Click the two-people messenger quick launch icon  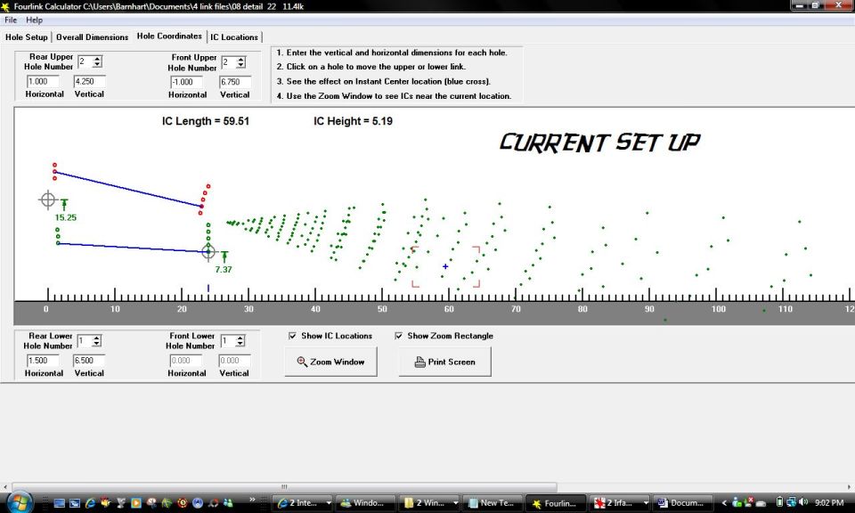click(229, 503)
